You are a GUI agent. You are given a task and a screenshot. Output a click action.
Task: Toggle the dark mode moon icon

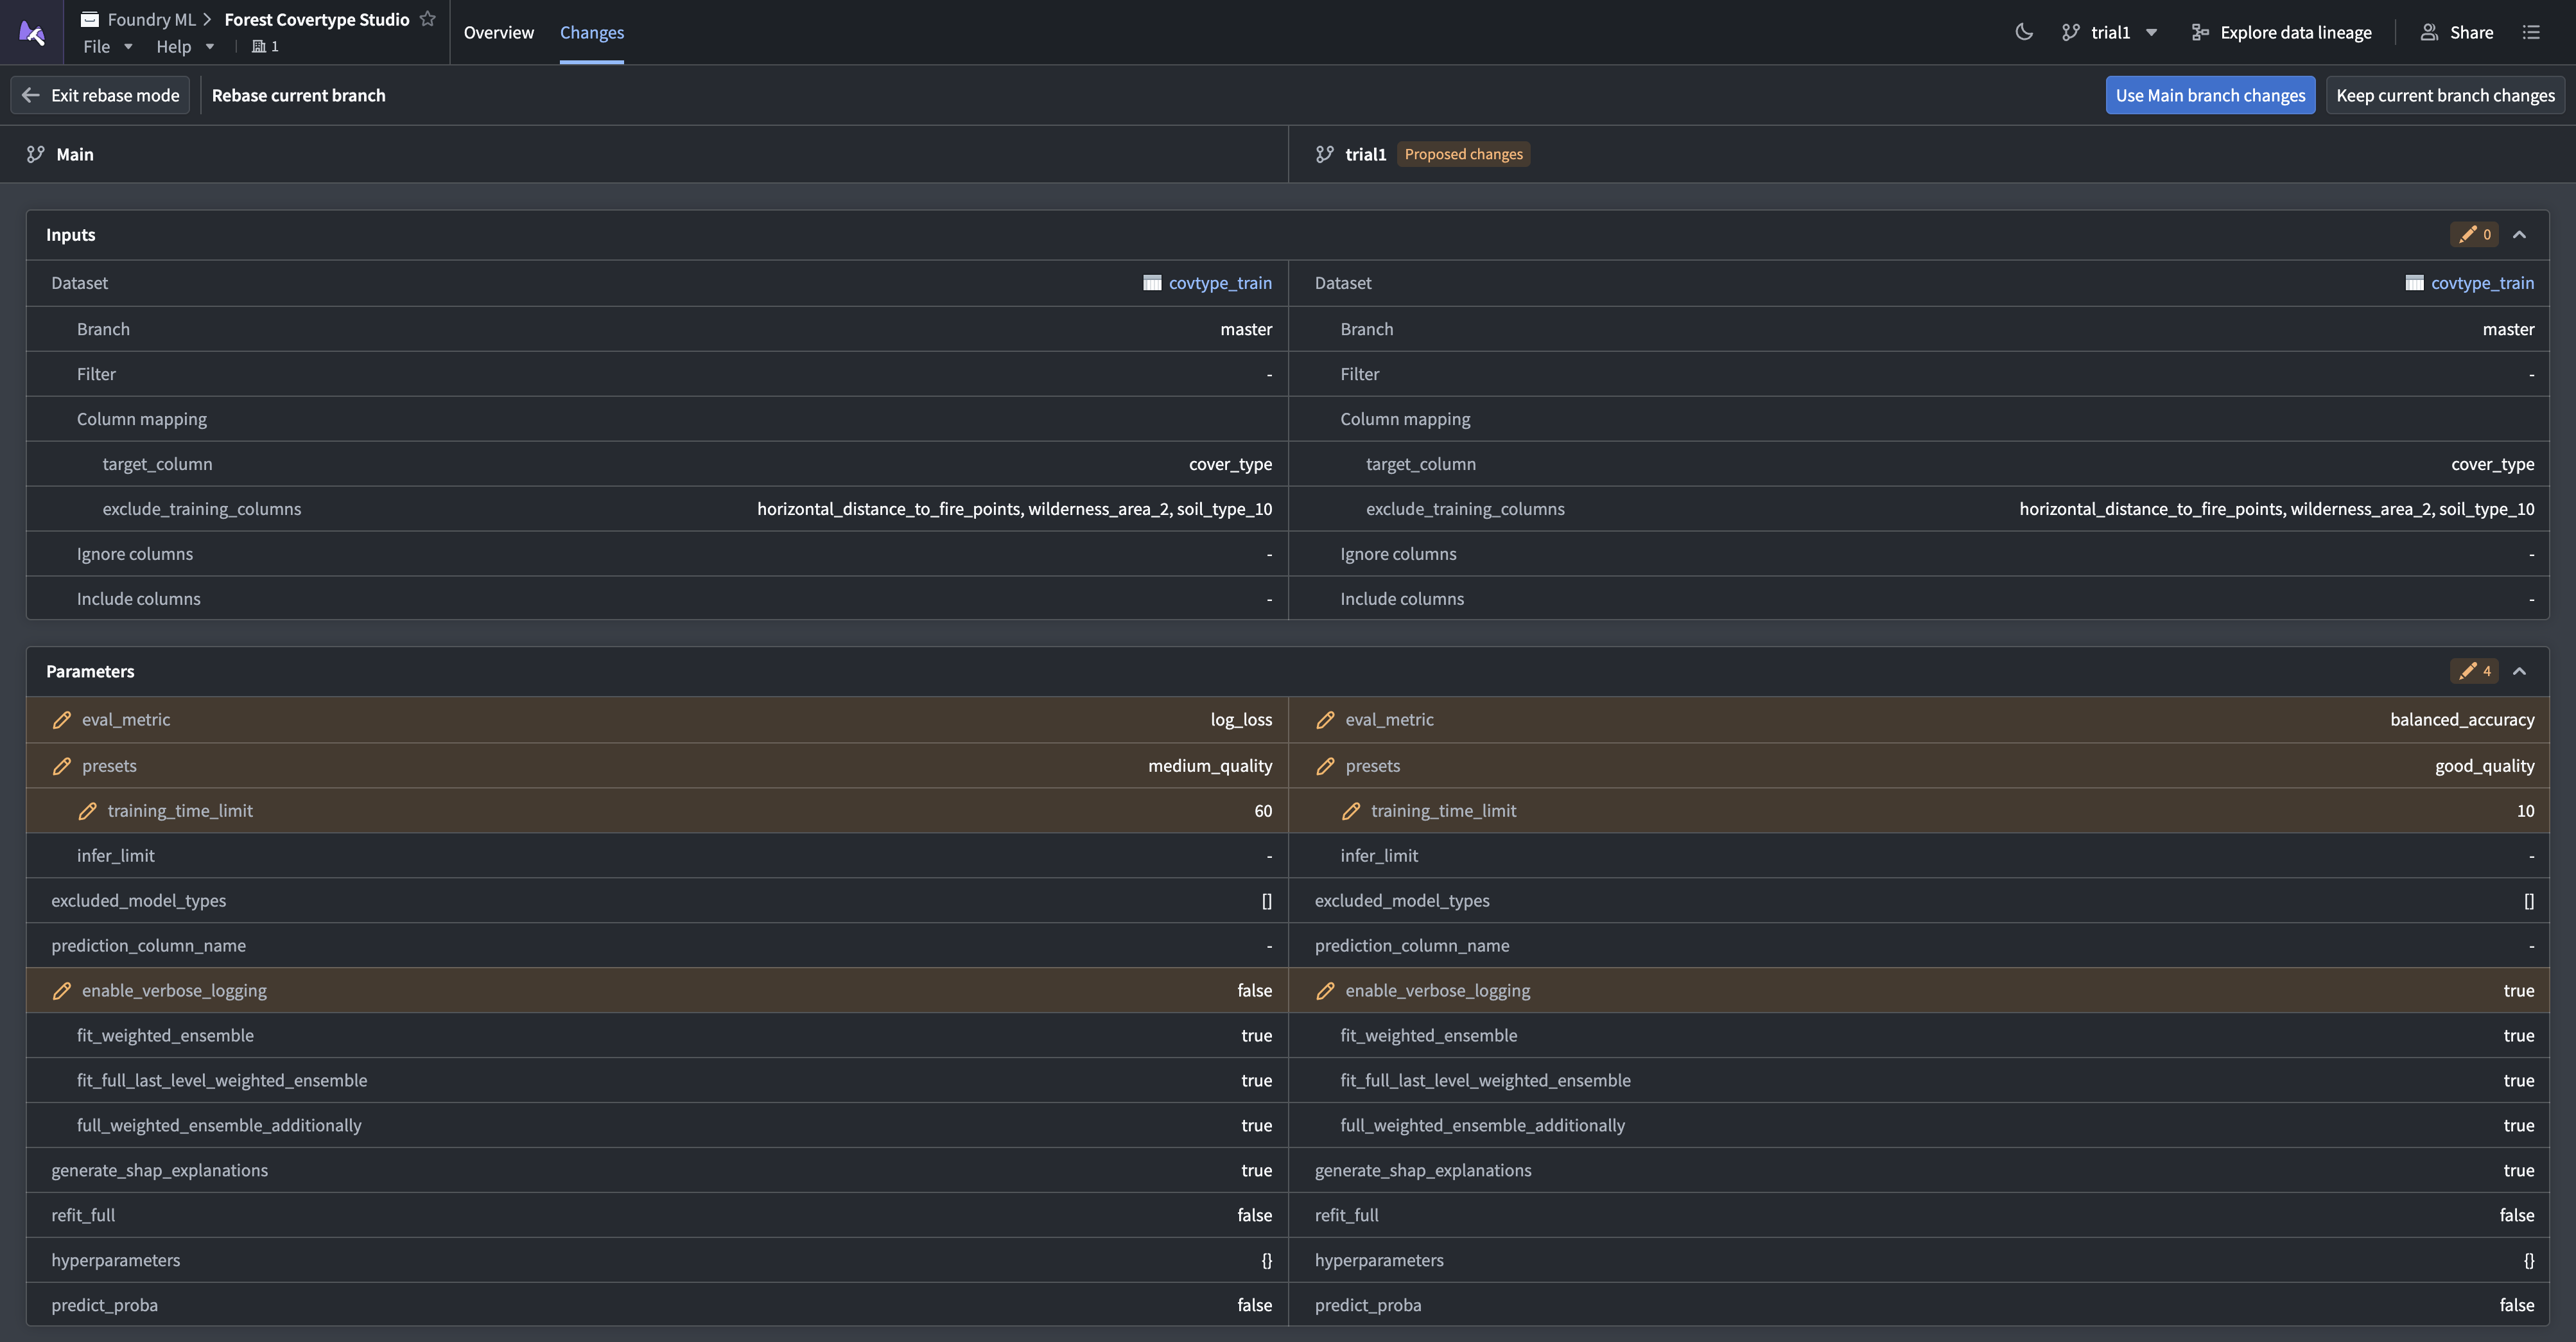(x=2023, y=32)
